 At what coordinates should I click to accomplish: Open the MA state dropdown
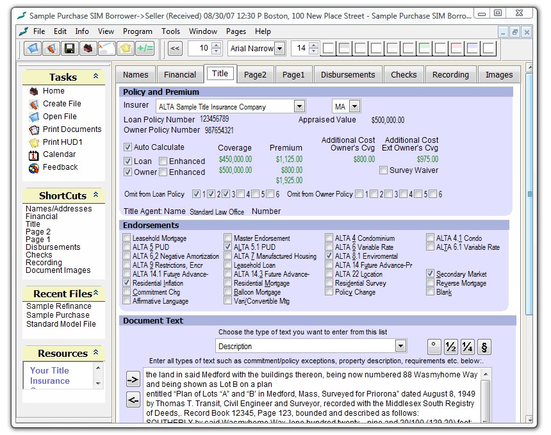(354, 106)
